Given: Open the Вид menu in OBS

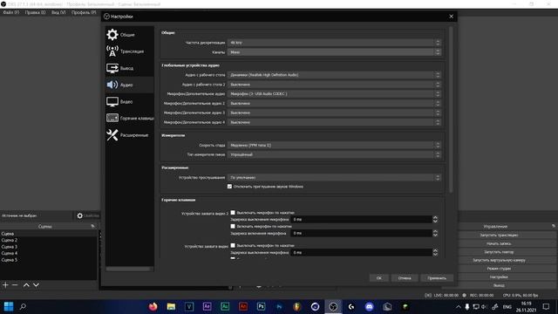Looking at the screenshot, I should point(58,12).
